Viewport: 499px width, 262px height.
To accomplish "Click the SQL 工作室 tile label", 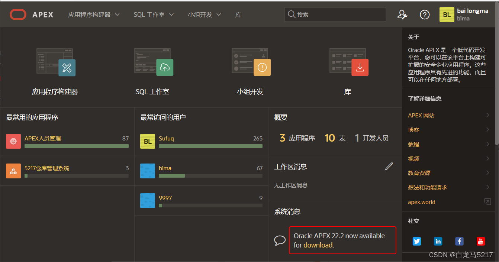I will coord(152,91).
